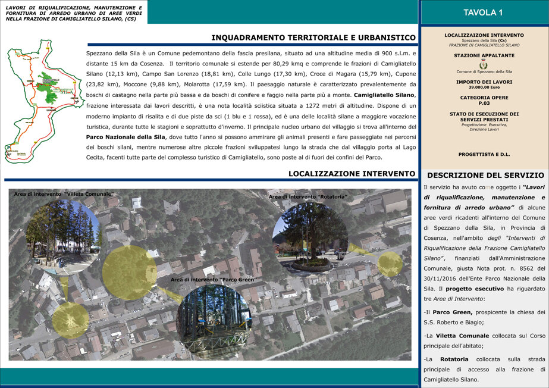The height and width of the screenshot is (388, 549).
Task: Click the Calabria territorial map image
Action: coord(45,101)
